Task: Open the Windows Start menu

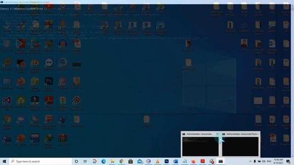Action: pyautogui.click(x=4, y=161)
